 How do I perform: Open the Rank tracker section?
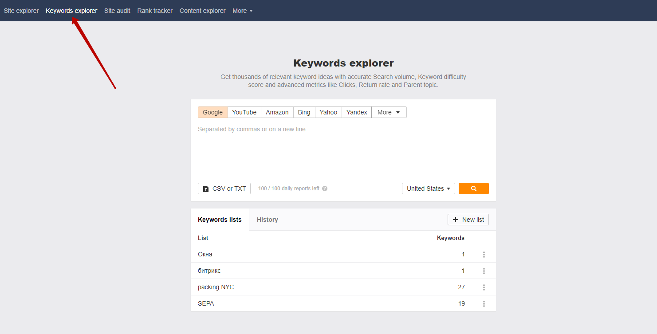155,11
